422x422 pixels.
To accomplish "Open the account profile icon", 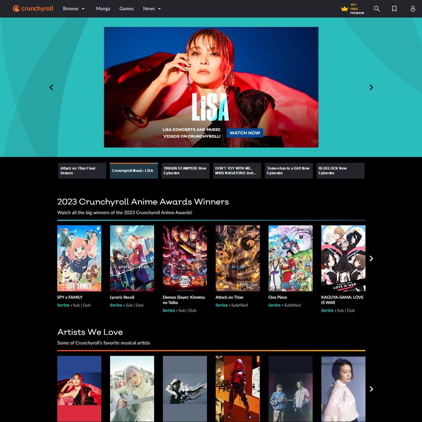I will (413, 9).
